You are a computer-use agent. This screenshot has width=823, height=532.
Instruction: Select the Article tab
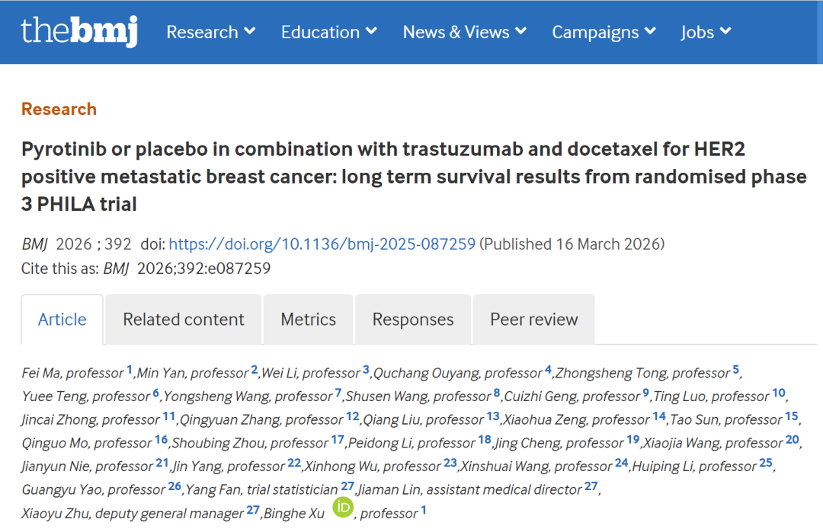(x=62, y=320)
